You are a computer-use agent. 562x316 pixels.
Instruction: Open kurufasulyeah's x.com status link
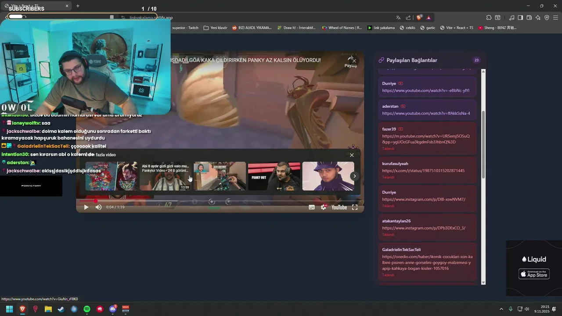pyautogui.click(x=423, y=170)
